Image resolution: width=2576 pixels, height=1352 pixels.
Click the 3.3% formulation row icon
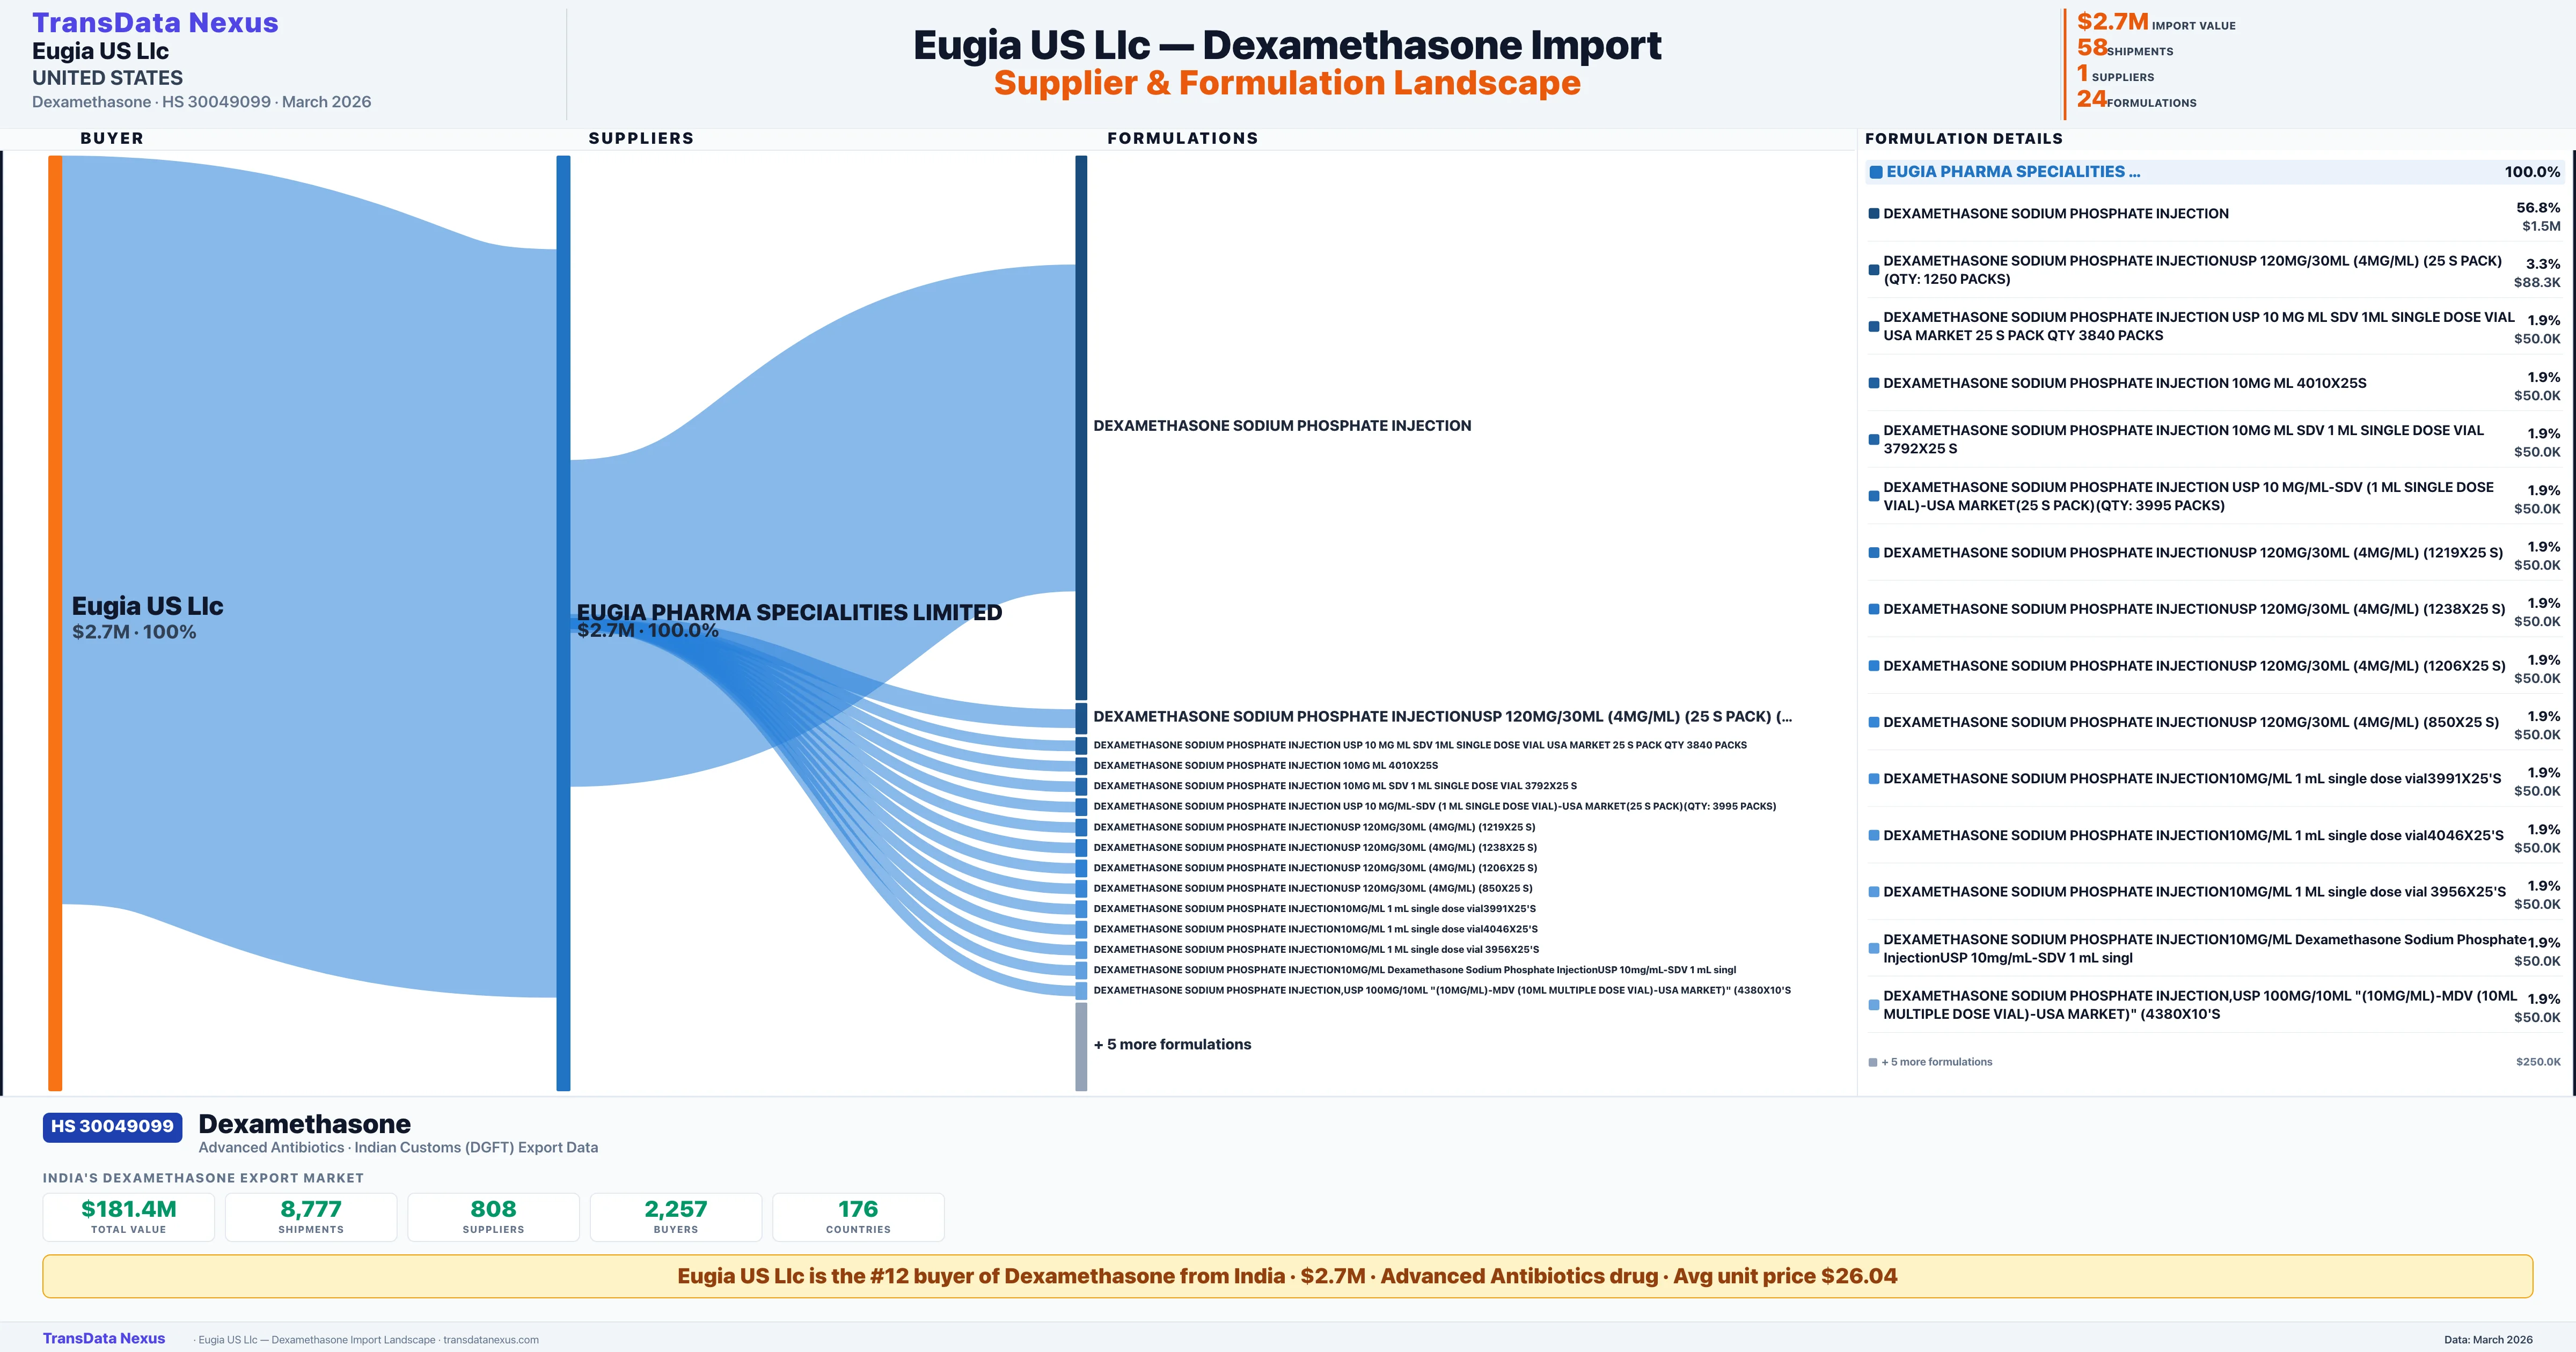(1874, 270)
